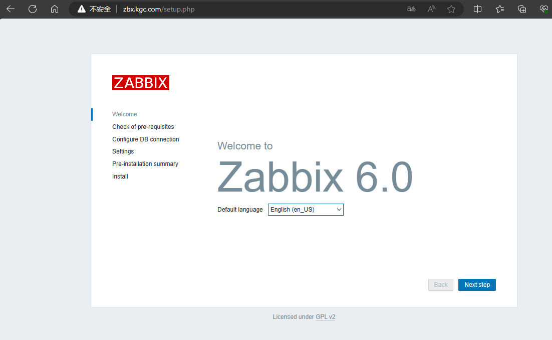Open the collections icon
The height and width of the screenshot is (340, 552).
pos(522,9)
